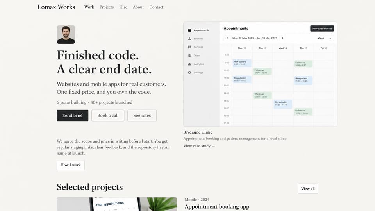Click the week date range label
Screen dimensions: 375x211
[255, 38]
